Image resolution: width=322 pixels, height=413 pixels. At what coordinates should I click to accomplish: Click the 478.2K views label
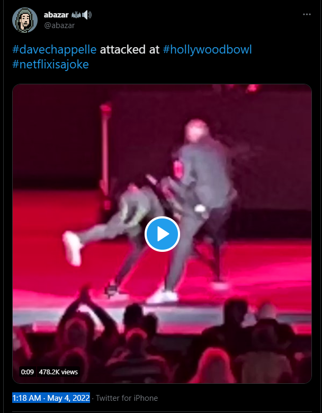point(58,372)
